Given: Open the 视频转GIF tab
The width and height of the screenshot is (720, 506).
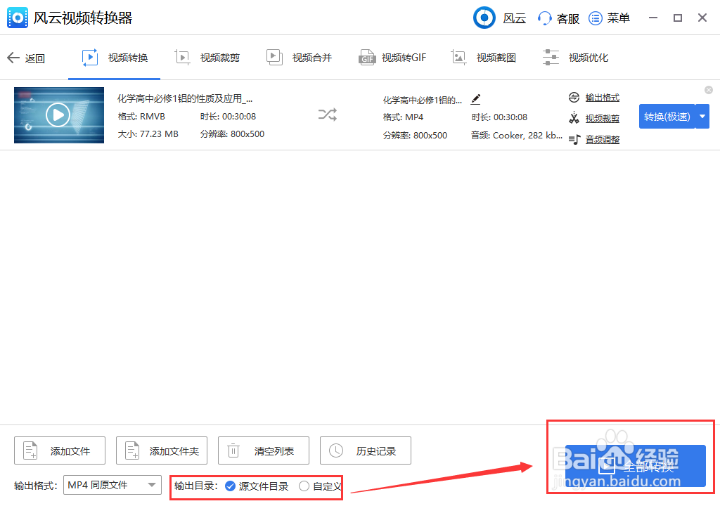Looking at the screenshot, I should coord(393,57).
